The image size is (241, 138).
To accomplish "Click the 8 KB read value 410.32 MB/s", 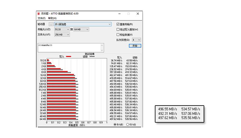I will pyautogui.click(x=131, y=72).
